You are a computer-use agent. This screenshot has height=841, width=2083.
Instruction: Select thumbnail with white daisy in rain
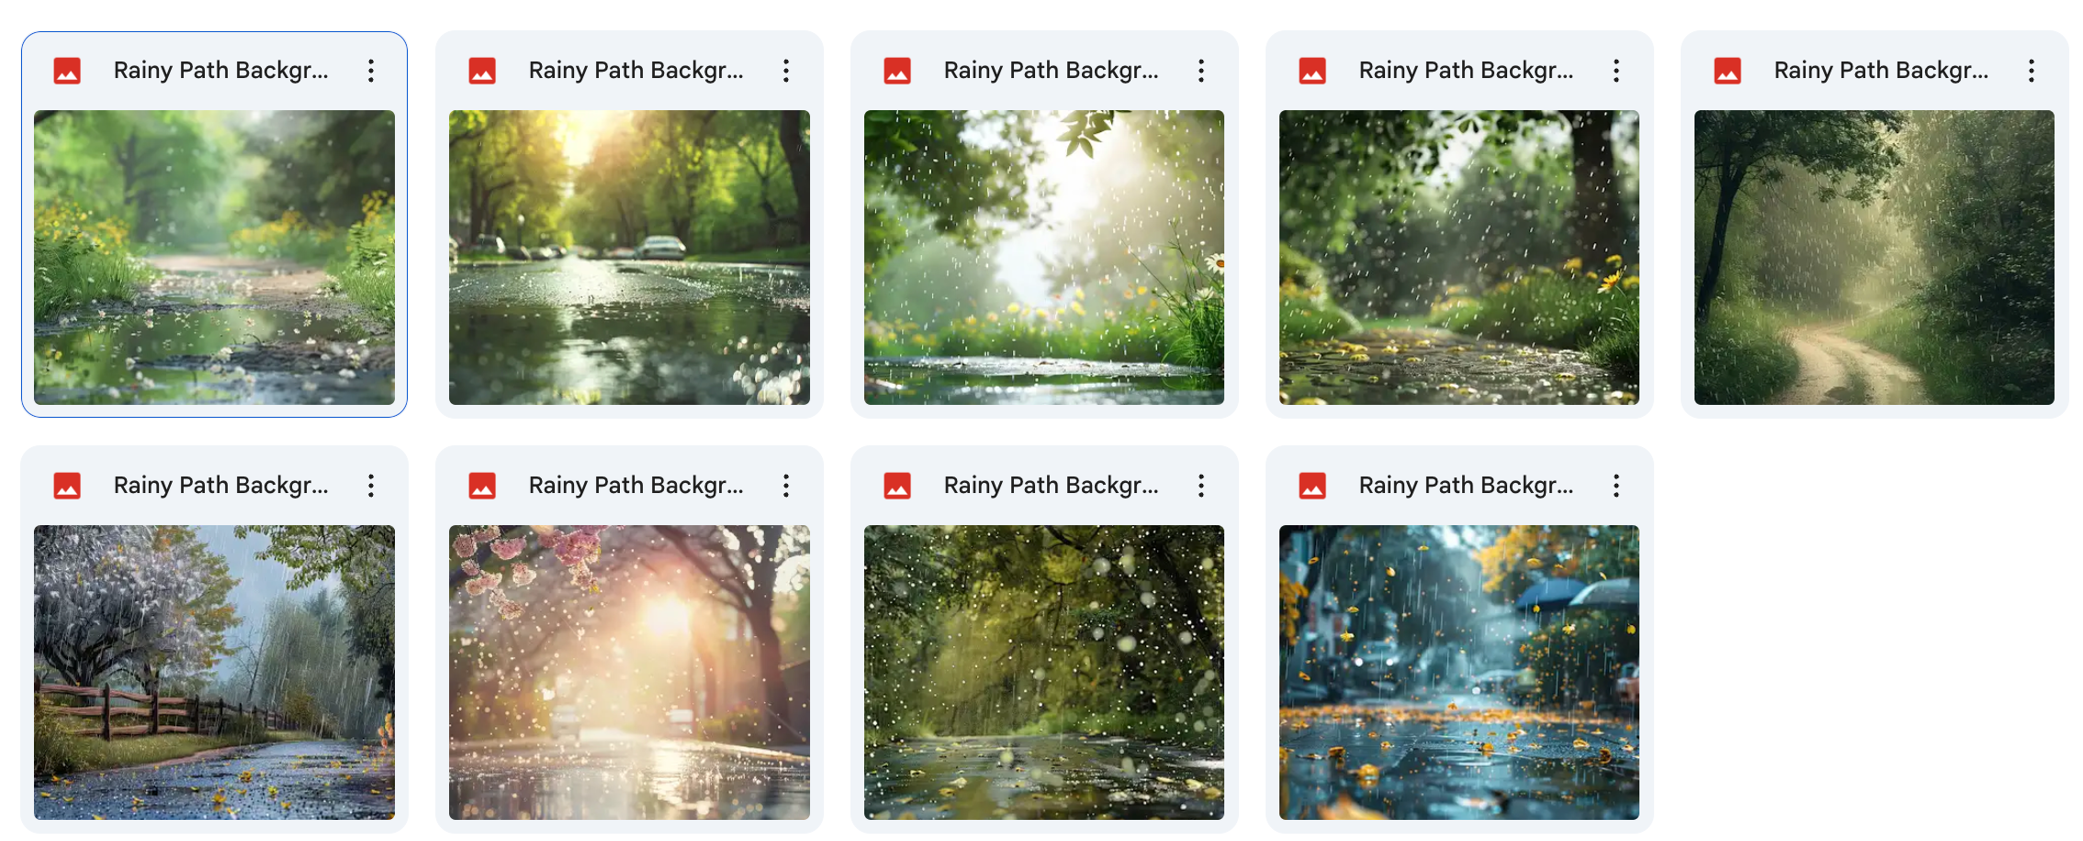click(x=1044, y=257)
